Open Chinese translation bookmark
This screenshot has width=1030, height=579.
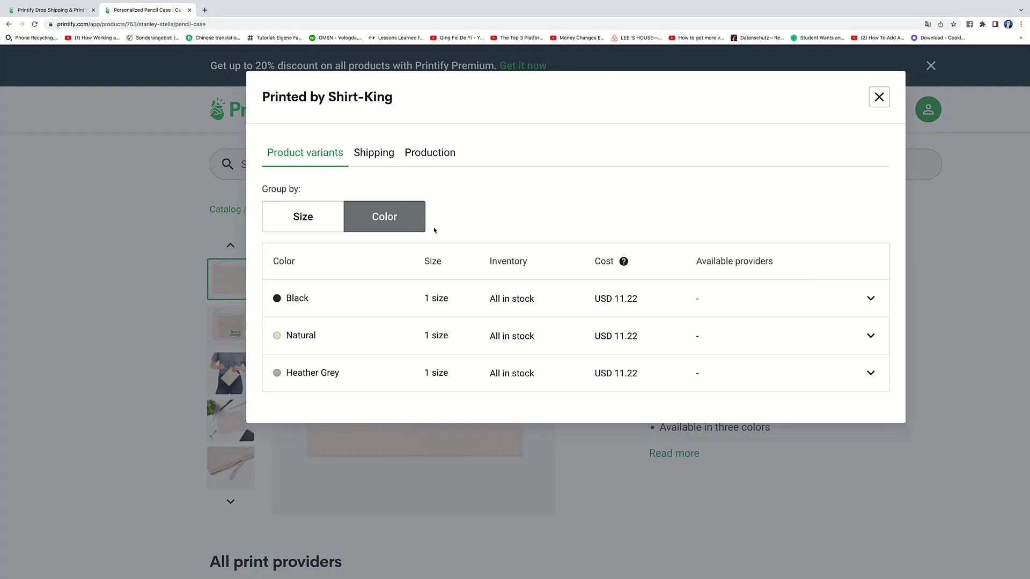click(x=213, y=38)
